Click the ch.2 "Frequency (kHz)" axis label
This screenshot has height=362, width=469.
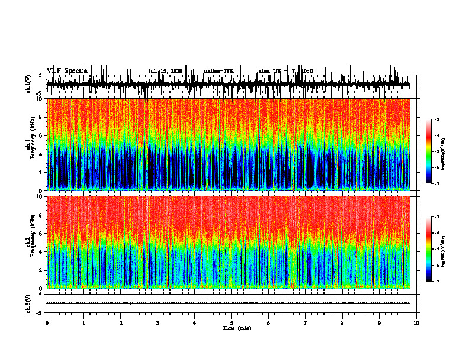33,235
